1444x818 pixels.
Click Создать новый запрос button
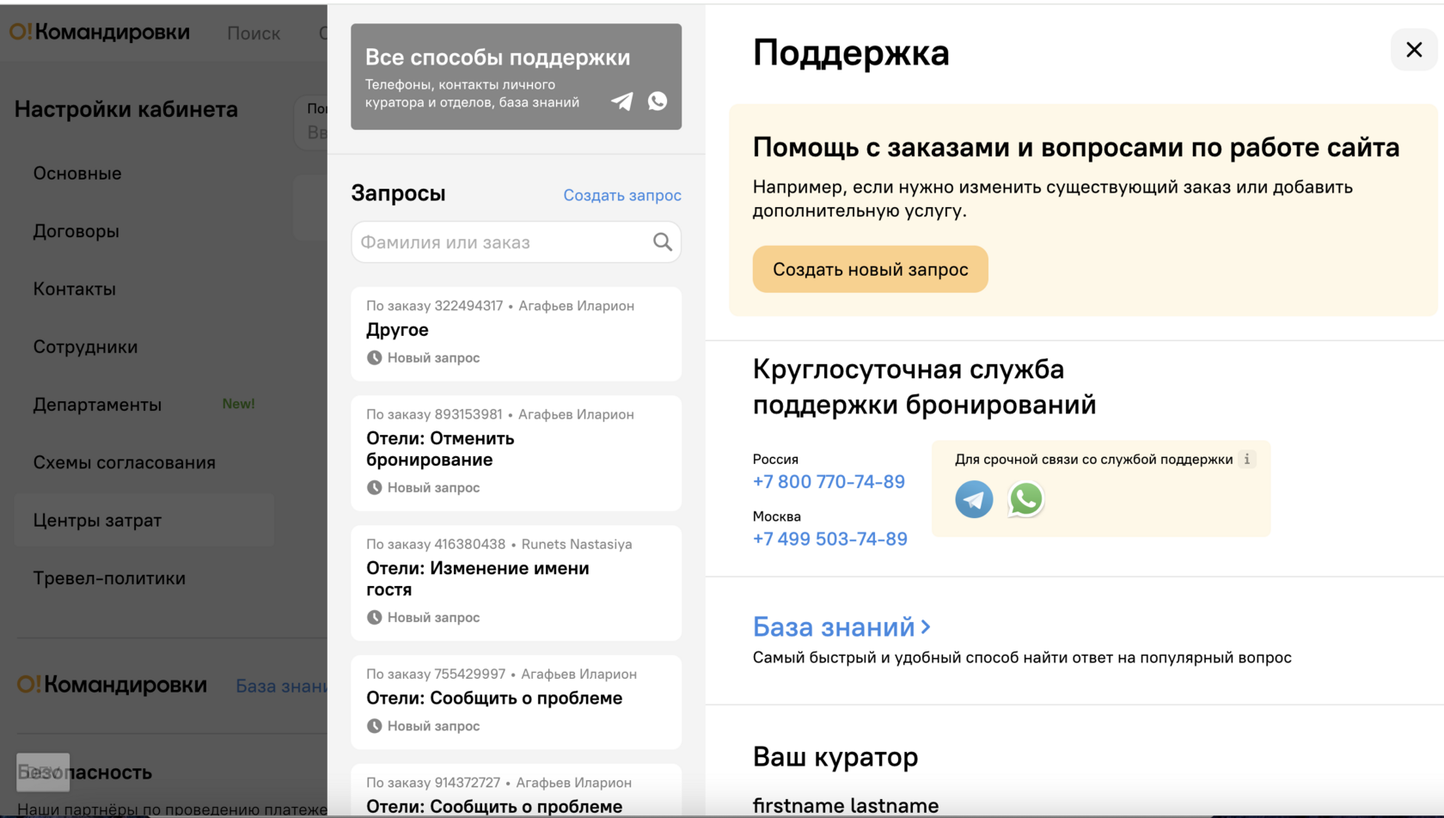click(870, 269)
